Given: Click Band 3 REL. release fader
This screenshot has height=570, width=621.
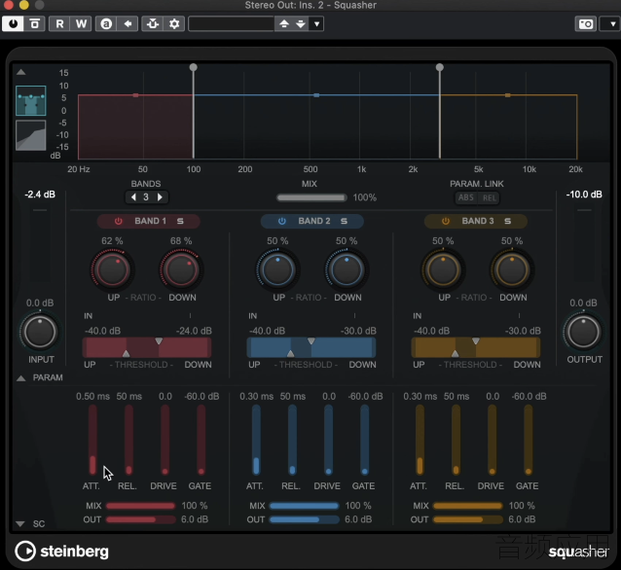Looking at the screenshot, I should point(456,441).
